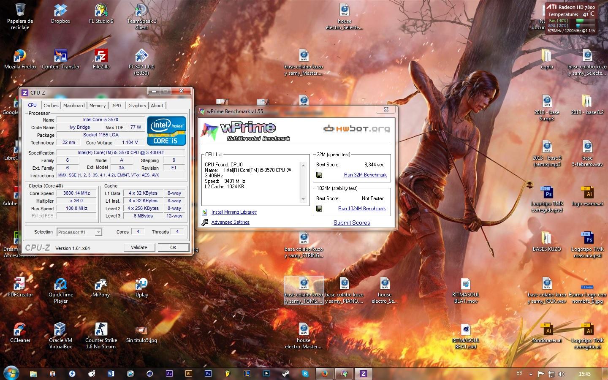The height and width of the screenshot is (380, 608).
Task: Open the QuickTime Player shortcut
Action: pyautogui.click(x=60, y=290)
